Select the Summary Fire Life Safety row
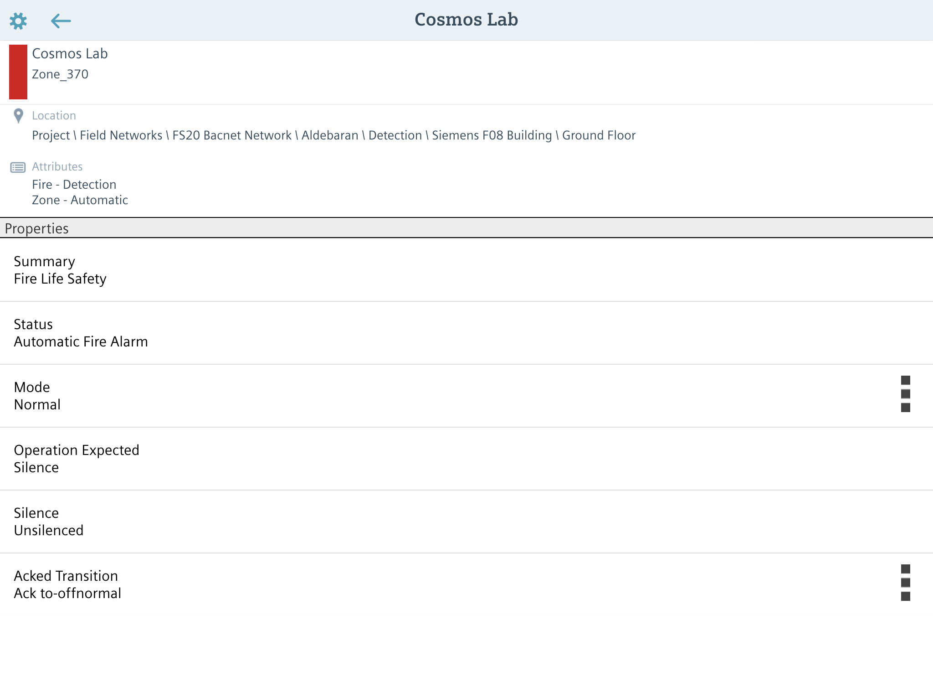The height and width of the screenshot is (682, 933). click(x=60, y=270)
